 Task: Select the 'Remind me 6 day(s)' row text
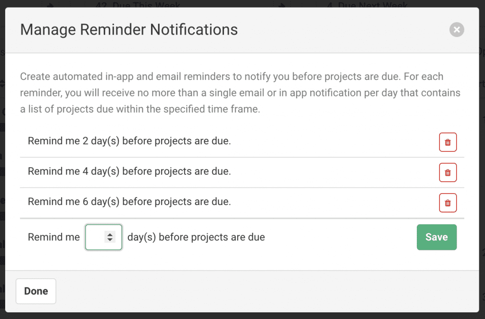(x=129, y=202)
